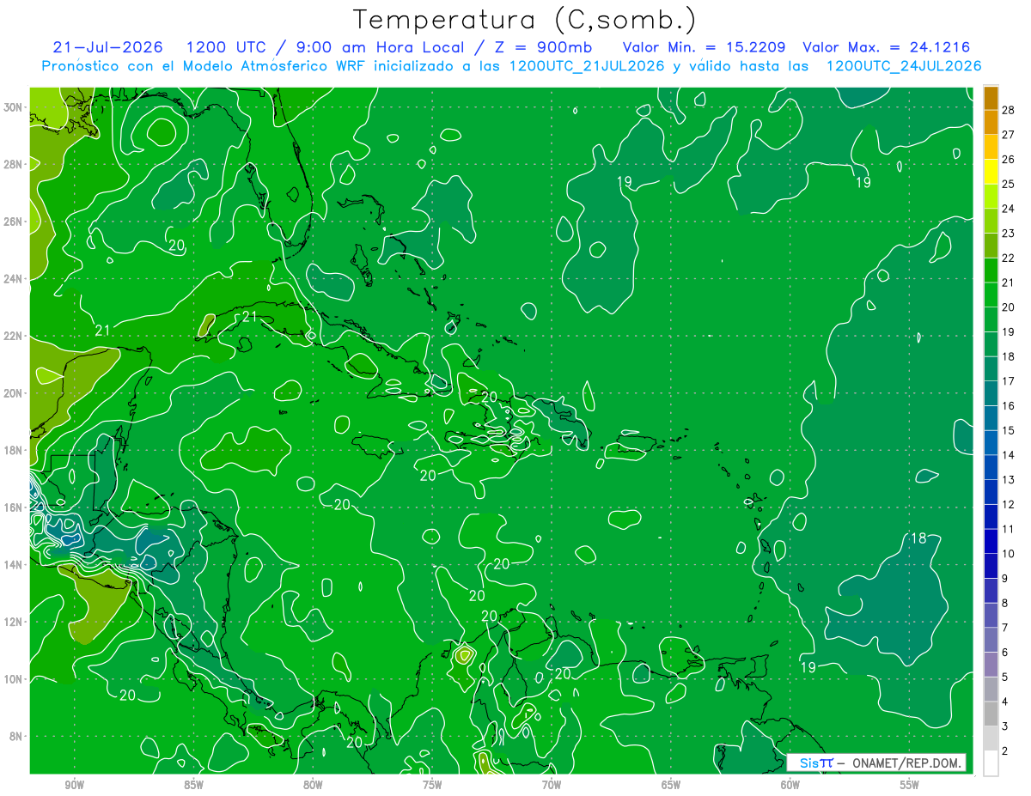Screen dimensions: 1031x796
Task: Click legend label '2'
Action: 1005,751
